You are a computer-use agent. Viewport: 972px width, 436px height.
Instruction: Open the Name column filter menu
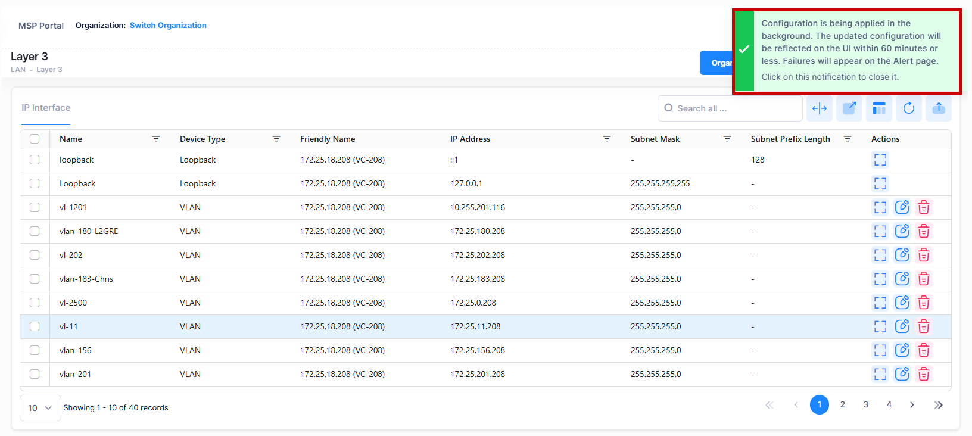click(x=156, y=139)
